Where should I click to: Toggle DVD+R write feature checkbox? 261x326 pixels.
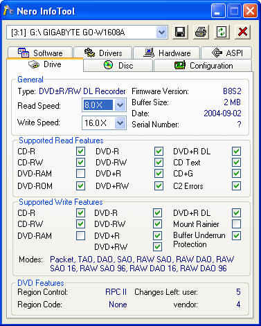pos(157,235)
